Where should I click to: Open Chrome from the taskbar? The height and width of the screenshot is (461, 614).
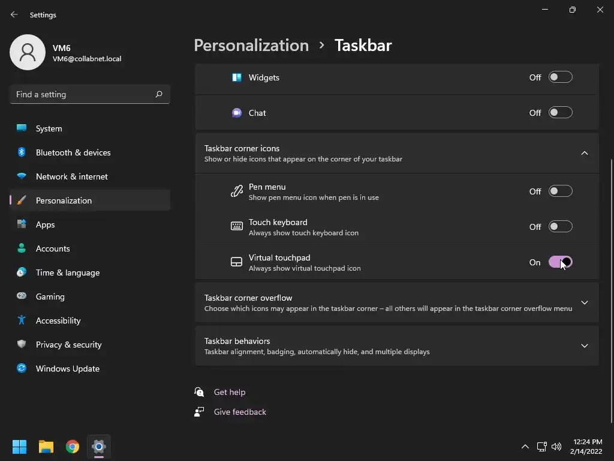pyautogui.click(x=73, y=447)
